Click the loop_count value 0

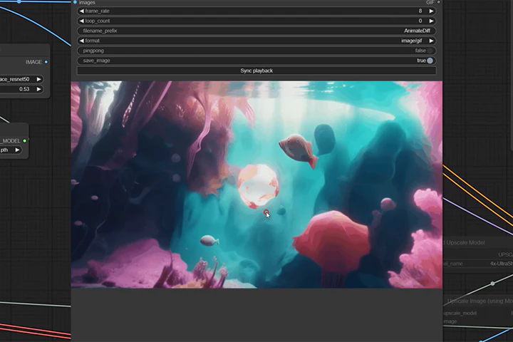pos(420,21)
